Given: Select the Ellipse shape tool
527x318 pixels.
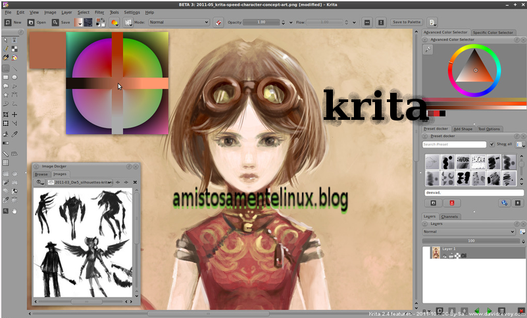Looking at the screenshot, I should click(14, 78).
